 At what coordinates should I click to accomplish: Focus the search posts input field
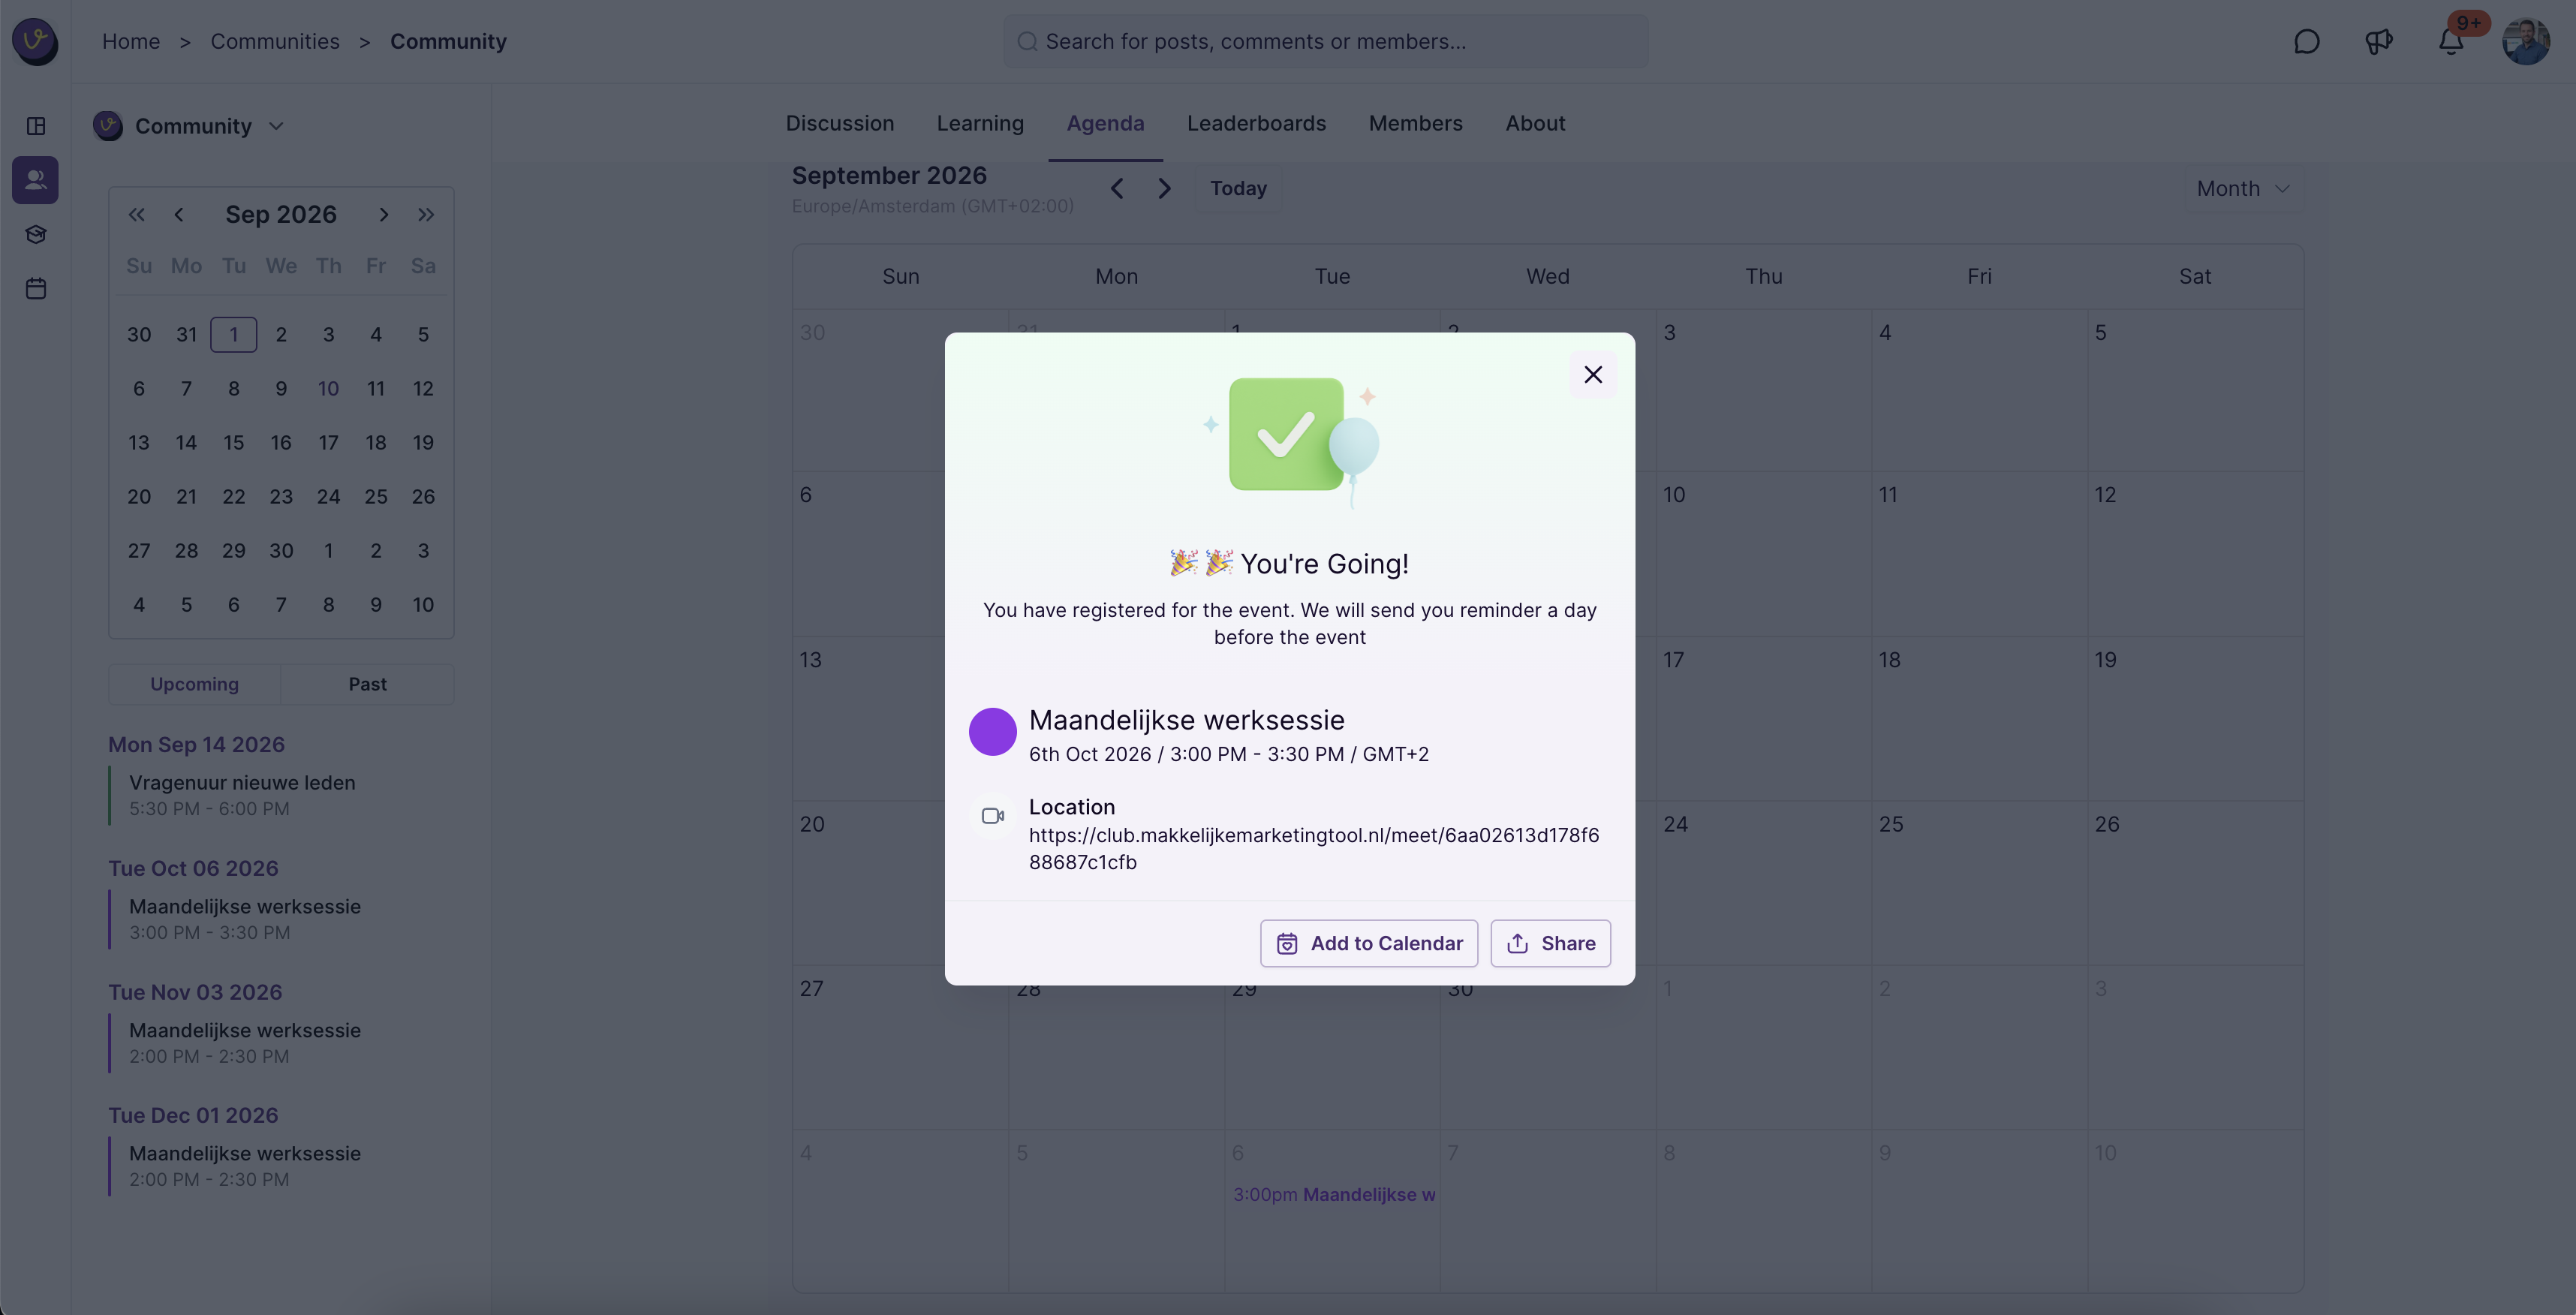[x=1326, y=41]
